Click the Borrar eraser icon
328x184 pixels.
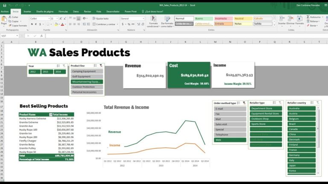pyautogui.click(x=308, y=26)
